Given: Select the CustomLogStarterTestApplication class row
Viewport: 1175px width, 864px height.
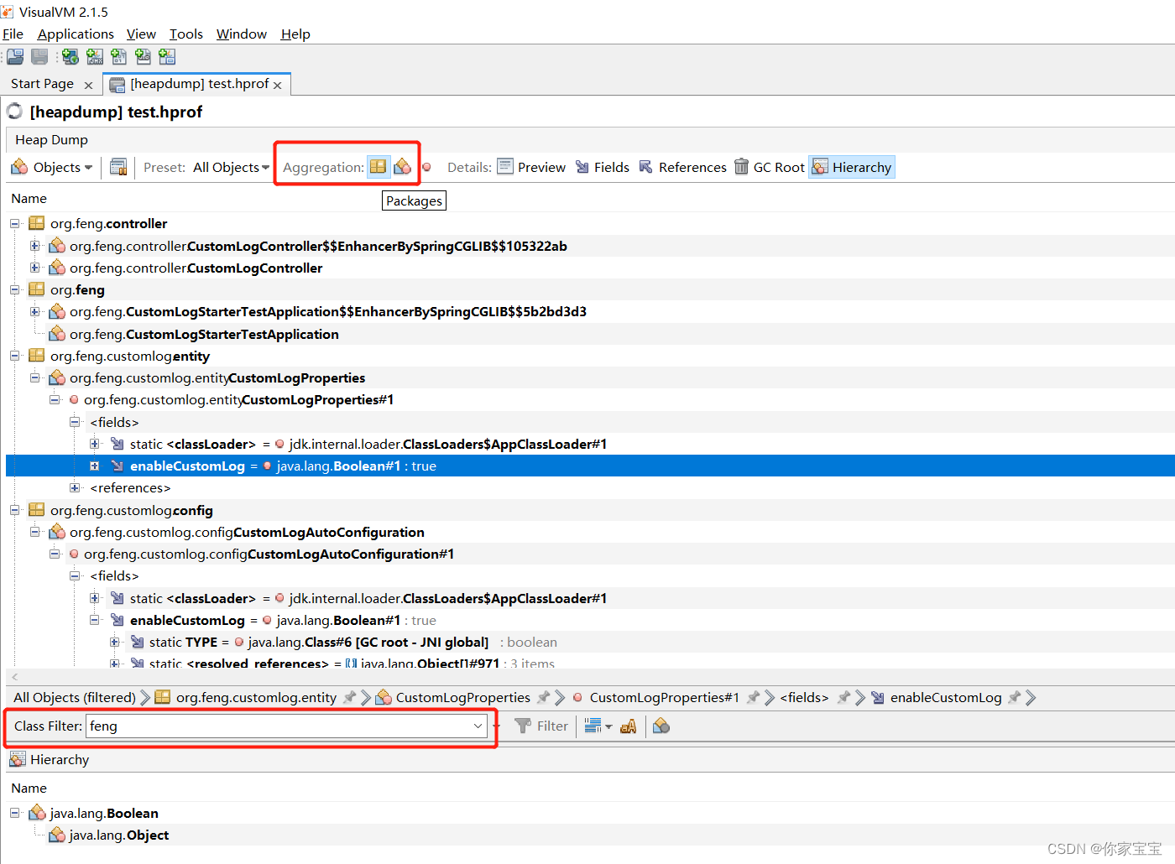Looking at the screenshot, I should point(204,334).
